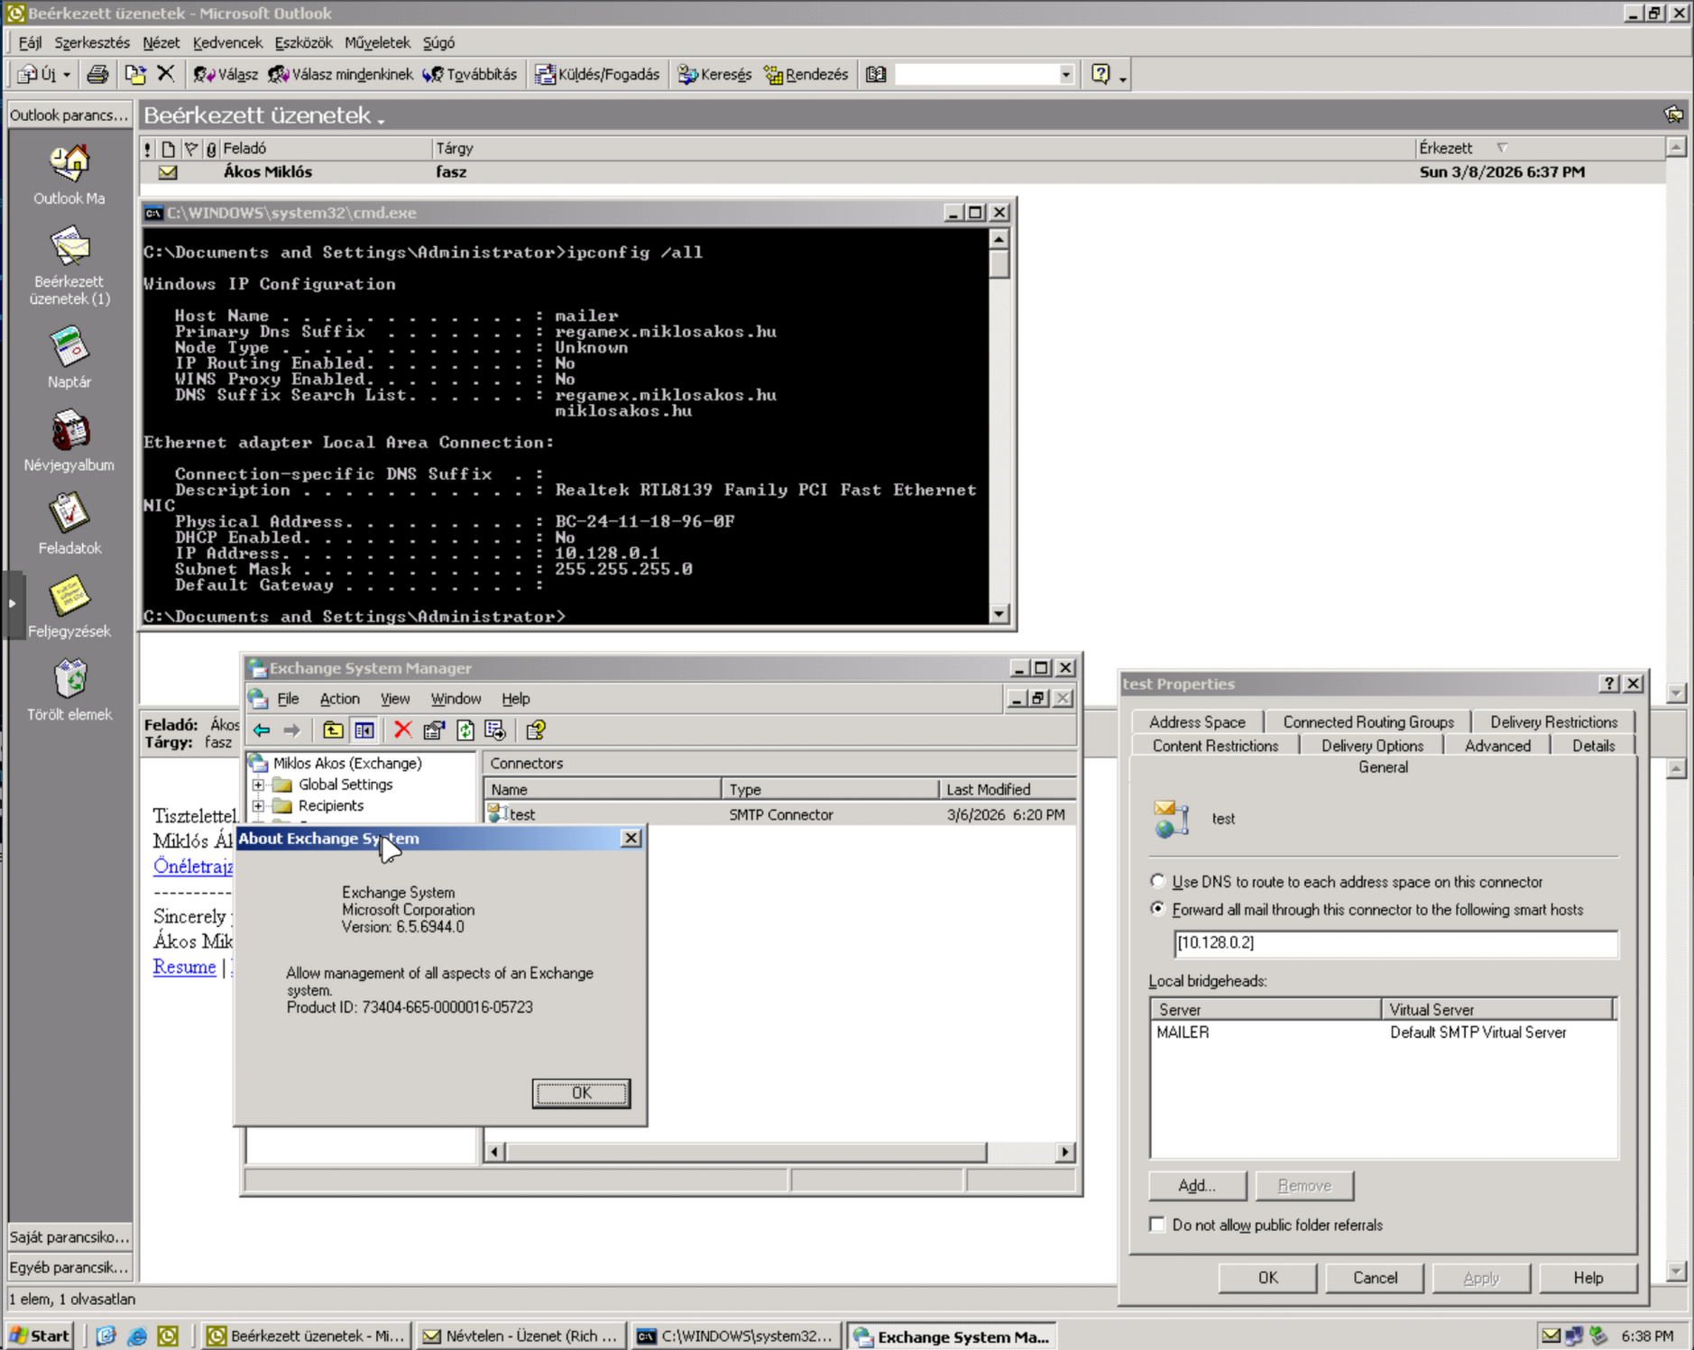Click the red Delete icon in Exchange toolbar
Screen dimensions: 1694x1350
402,730
